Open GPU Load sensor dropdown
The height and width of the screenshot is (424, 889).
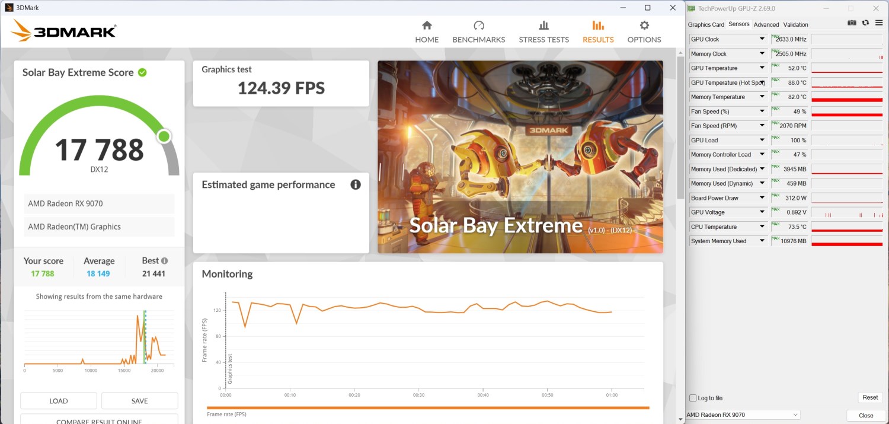point(762,140)
